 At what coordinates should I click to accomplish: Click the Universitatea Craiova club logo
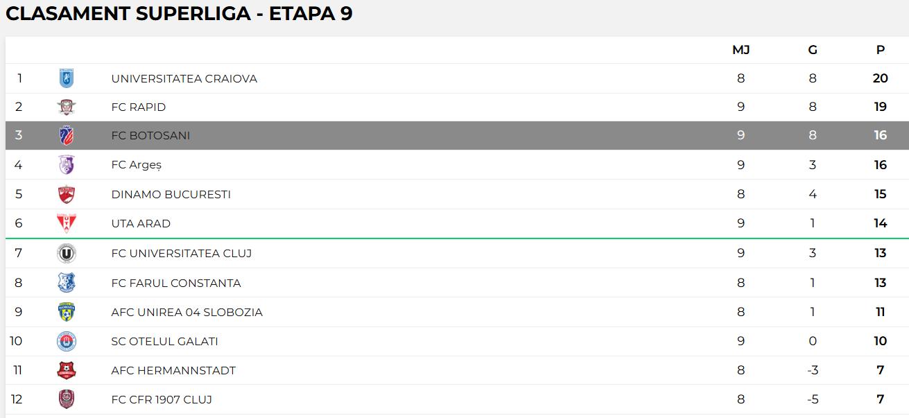(x=67, y=78)
